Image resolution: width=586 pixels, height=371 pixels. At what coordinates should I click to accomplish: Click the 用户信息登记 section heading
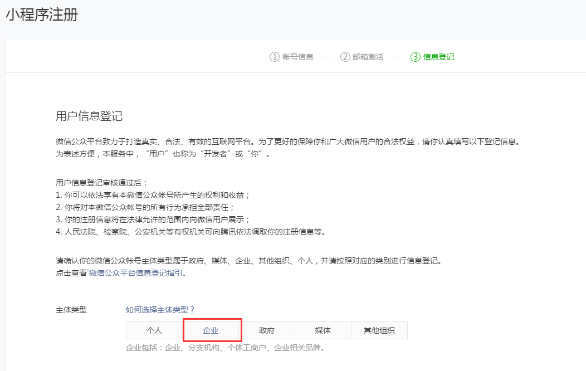tap(89, 116)
